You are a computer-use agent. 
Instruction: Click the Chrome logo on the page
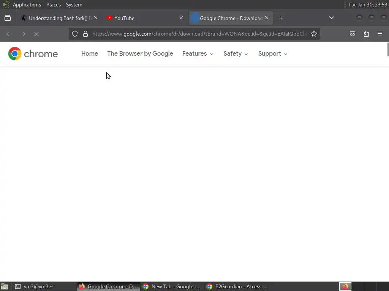pyautogui.click(x=33, y=54)
